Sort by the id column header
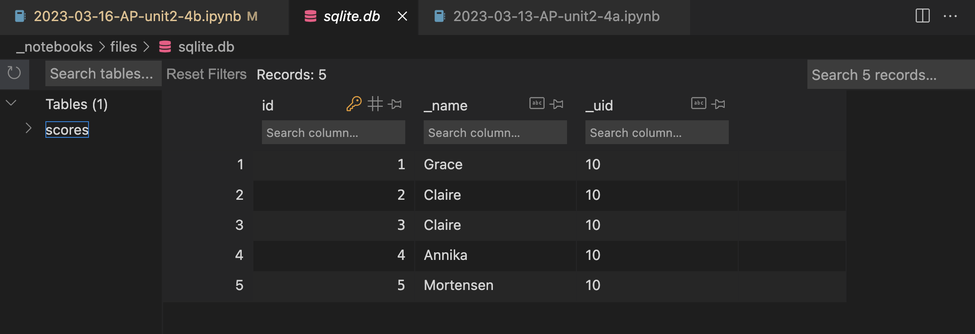The image size is (975, 334). tap(268, 105)
